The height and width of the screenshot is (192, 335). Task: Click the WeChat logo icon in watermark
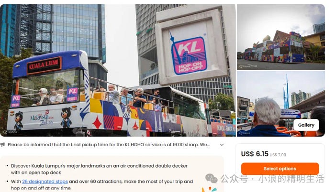point(212,178)
